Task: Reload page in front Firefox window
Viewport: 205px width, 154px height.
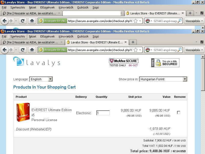Action: 23,50
